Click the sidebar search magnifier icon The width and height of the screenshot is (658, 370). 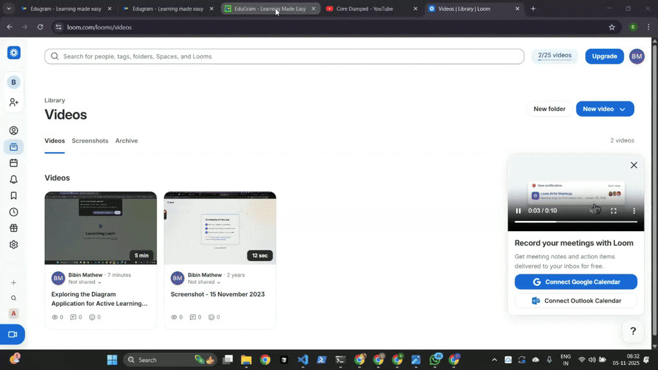[14, 298]
